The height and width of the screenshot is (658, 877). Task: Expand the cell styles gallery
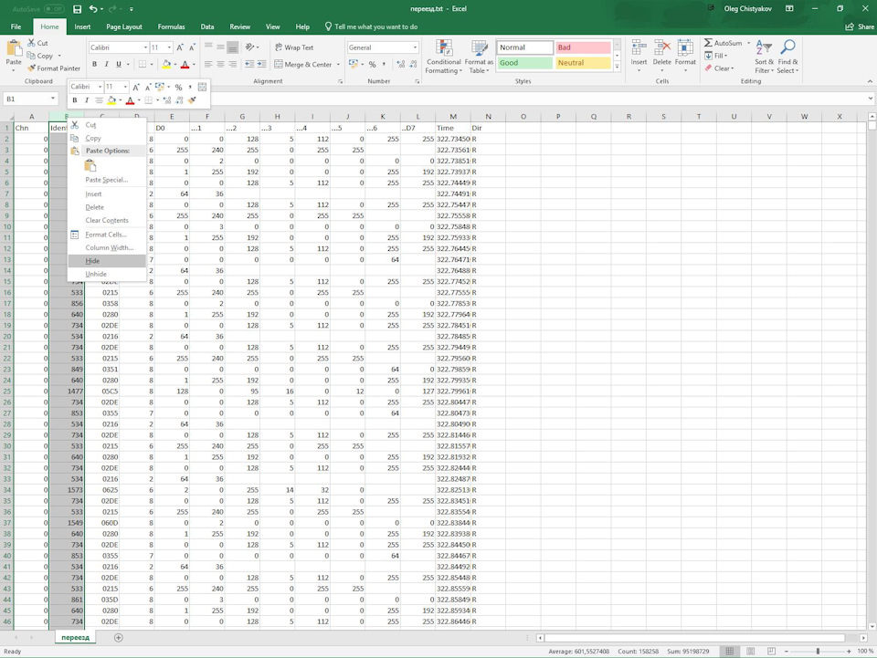coord(617,67)
